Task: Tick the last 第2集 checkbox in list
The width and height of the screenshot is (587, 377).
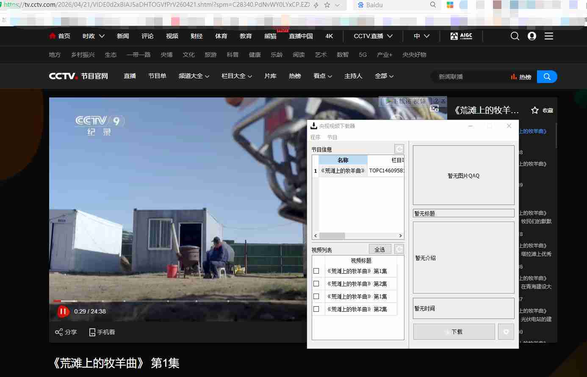Action: pyautogui.click(x=316, y=309)
